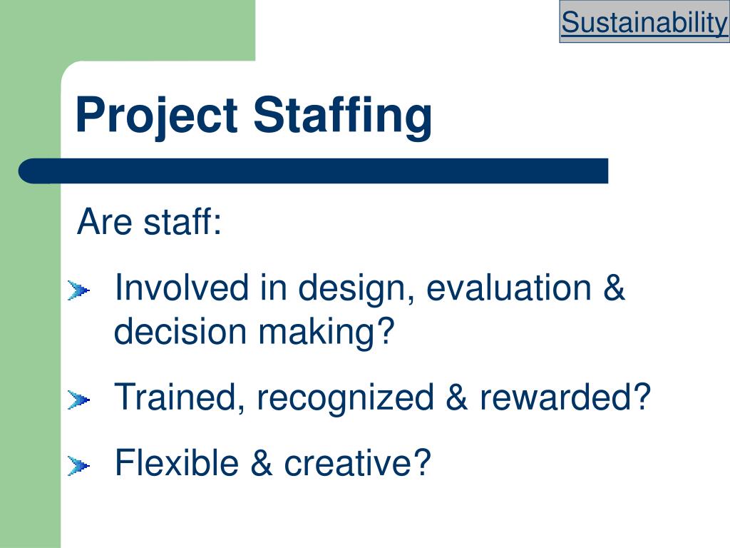This screenshot has width=730, height=548.
Task: Select the Are staff: text line
Action: tap(149, 221)
